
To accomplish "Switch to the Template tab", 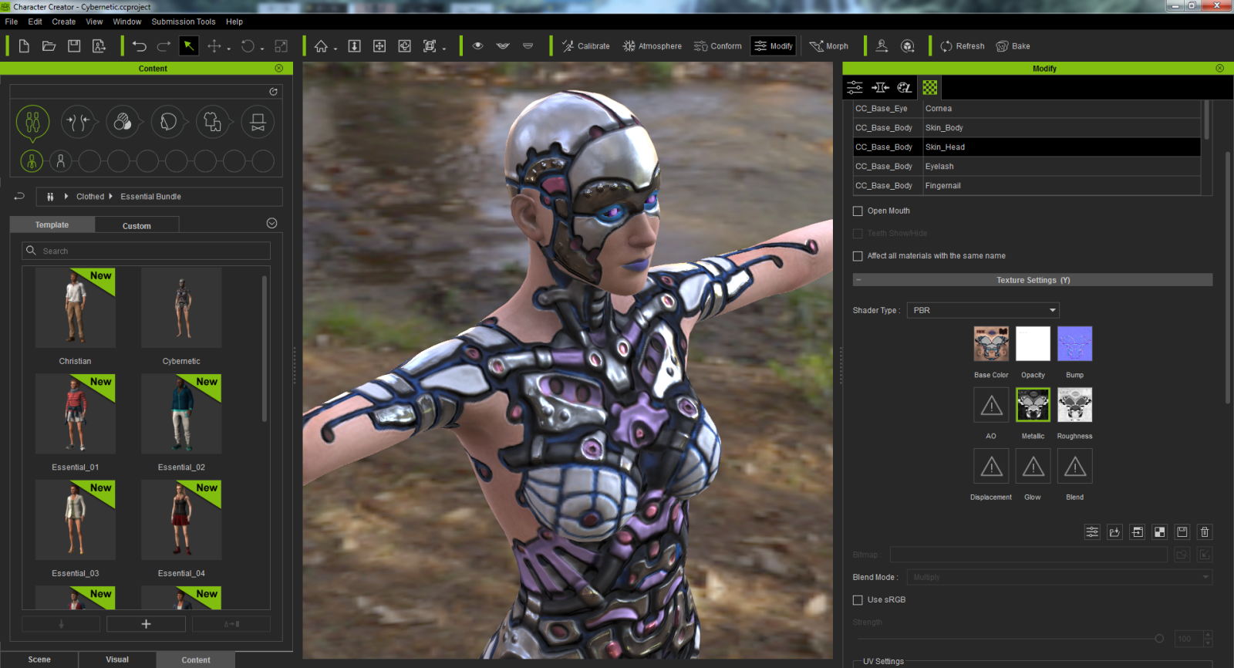I will pos(52,225).
